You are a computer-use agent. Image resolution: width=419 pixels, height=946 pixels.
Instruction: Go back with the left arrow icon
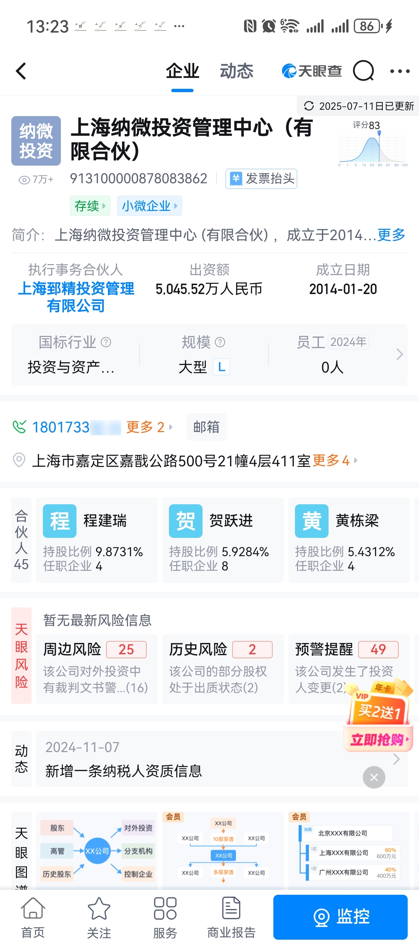[x=21, y=71]
